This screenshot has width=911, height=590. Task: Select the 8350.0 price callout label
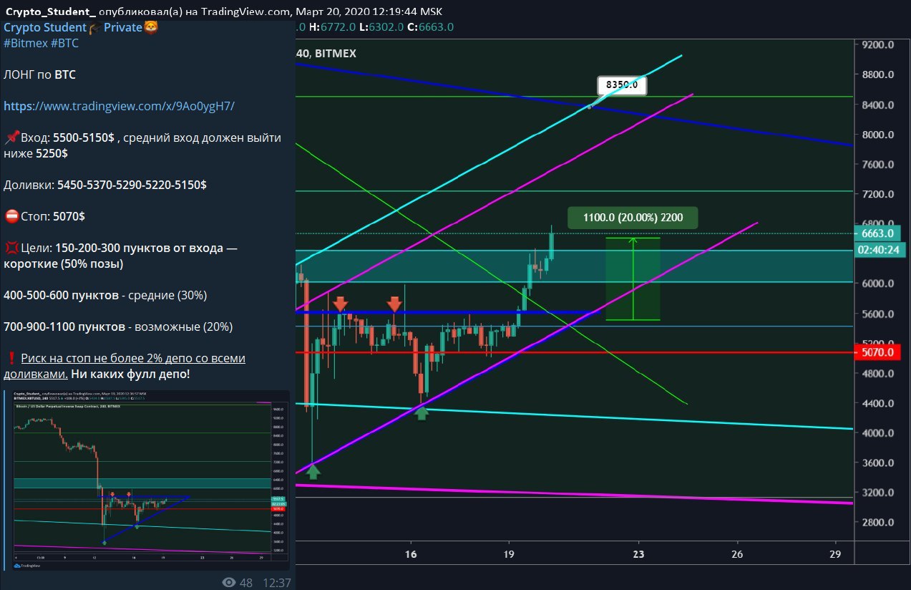point(623,86)
